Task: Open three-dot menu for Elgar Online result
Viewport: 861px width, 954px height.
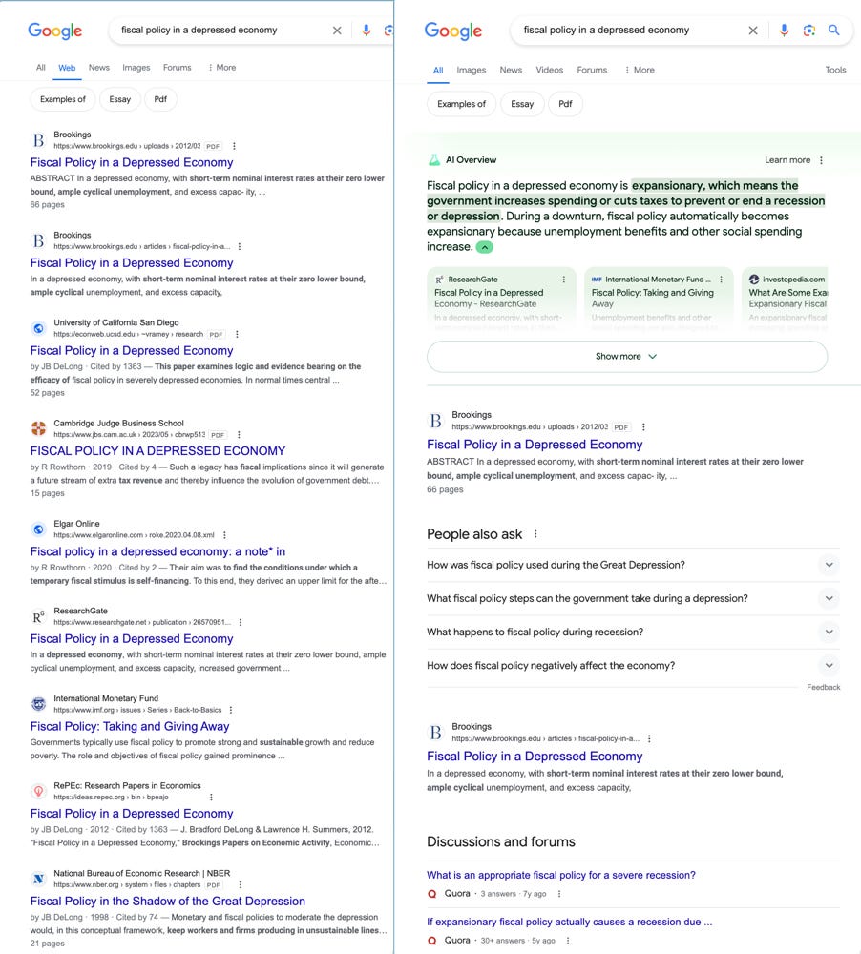Action: coord(224,535)
